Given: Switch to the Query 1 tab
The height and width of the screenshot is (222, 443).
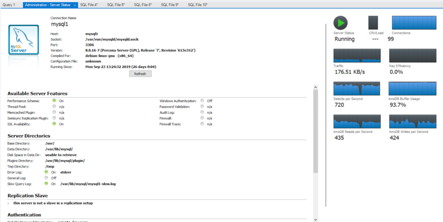Looking at the screenshot, I should click(x=9, y=5).
